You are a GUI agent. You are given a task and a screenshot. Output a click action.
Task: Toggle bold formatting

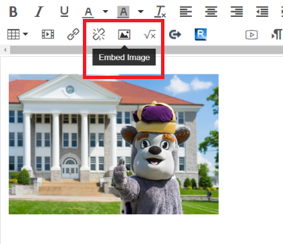point(13,11)
